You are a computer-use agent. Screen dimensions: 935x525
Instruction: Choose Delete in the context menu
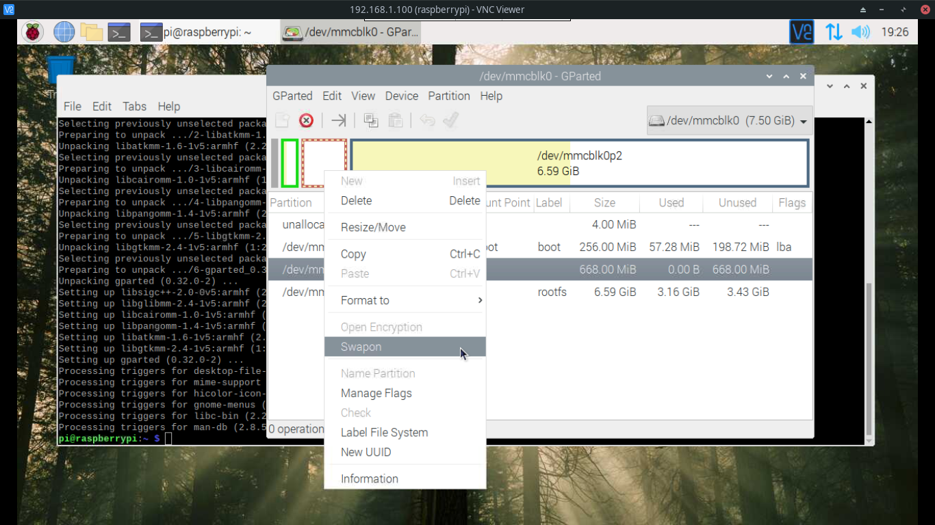[x=405, y=200]
